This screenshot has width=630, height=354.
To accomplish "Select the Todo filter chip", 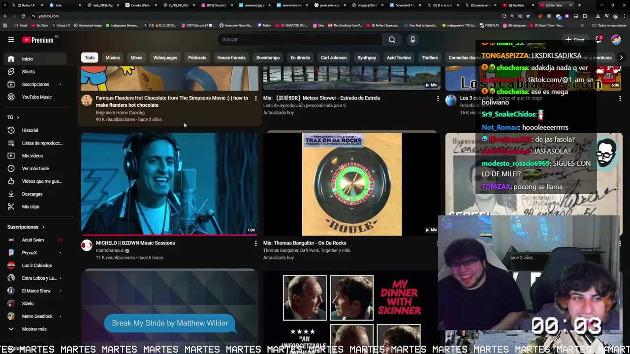I will click(x=90, y=58).
